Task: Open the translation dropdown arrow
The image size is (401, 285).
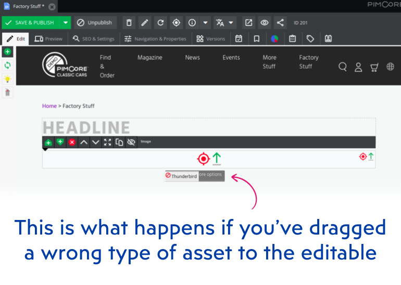Action: point(231,23)
